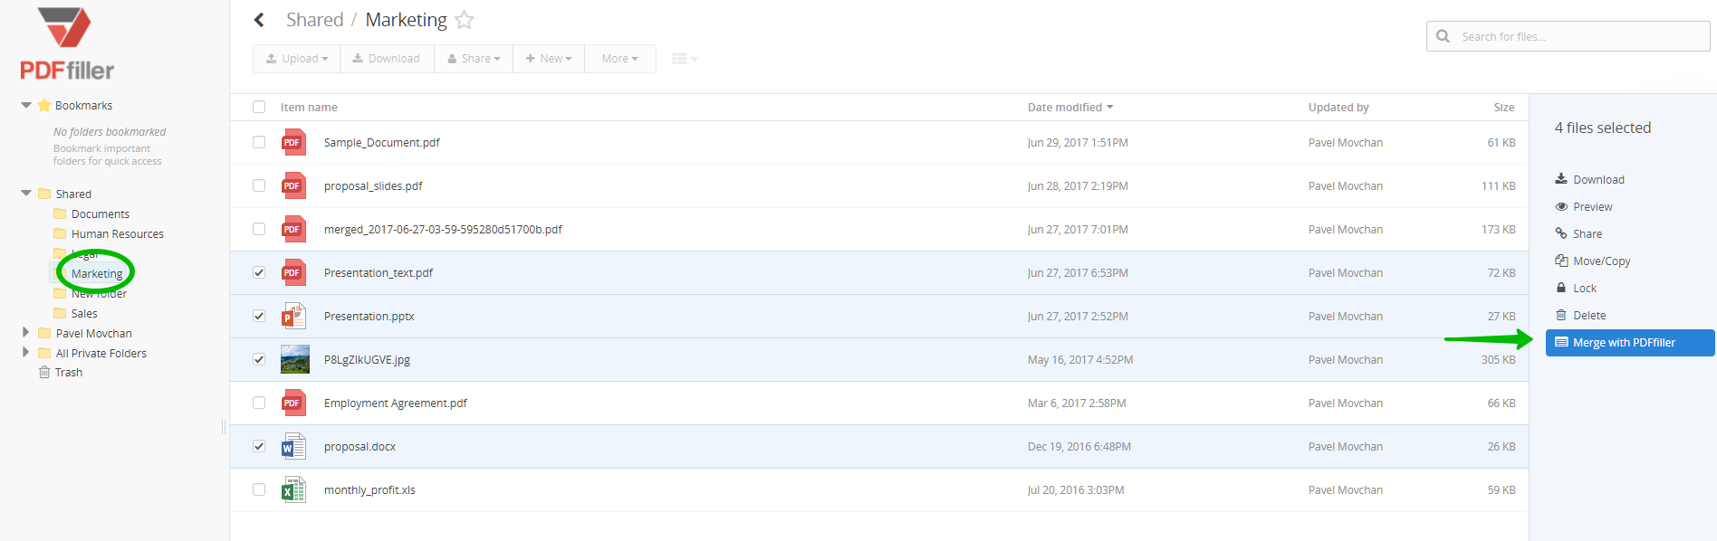Expand the Pavel Movchan folder
The height and width of the screenshot is (541, 1717).
(25, 332)
